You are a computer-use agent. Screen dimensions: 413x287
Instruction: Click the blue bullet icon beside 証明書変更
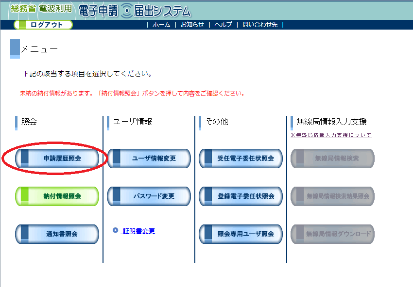pyautogui.click(x=115, y=230)
